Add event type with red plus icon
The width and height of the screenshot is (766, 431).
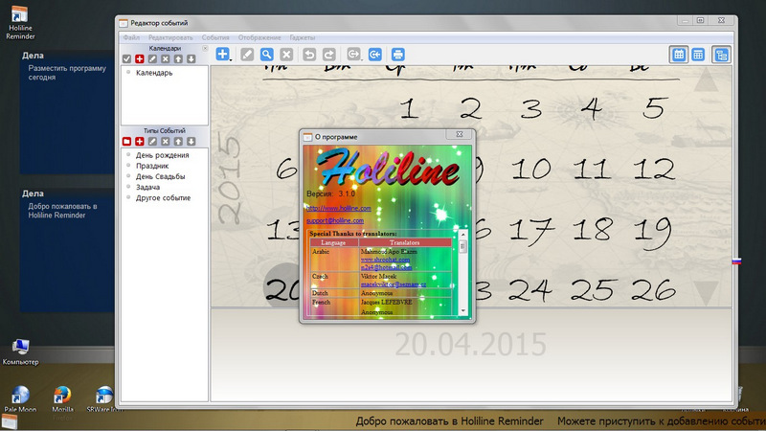pyautogui.click(x=139, y=141)
